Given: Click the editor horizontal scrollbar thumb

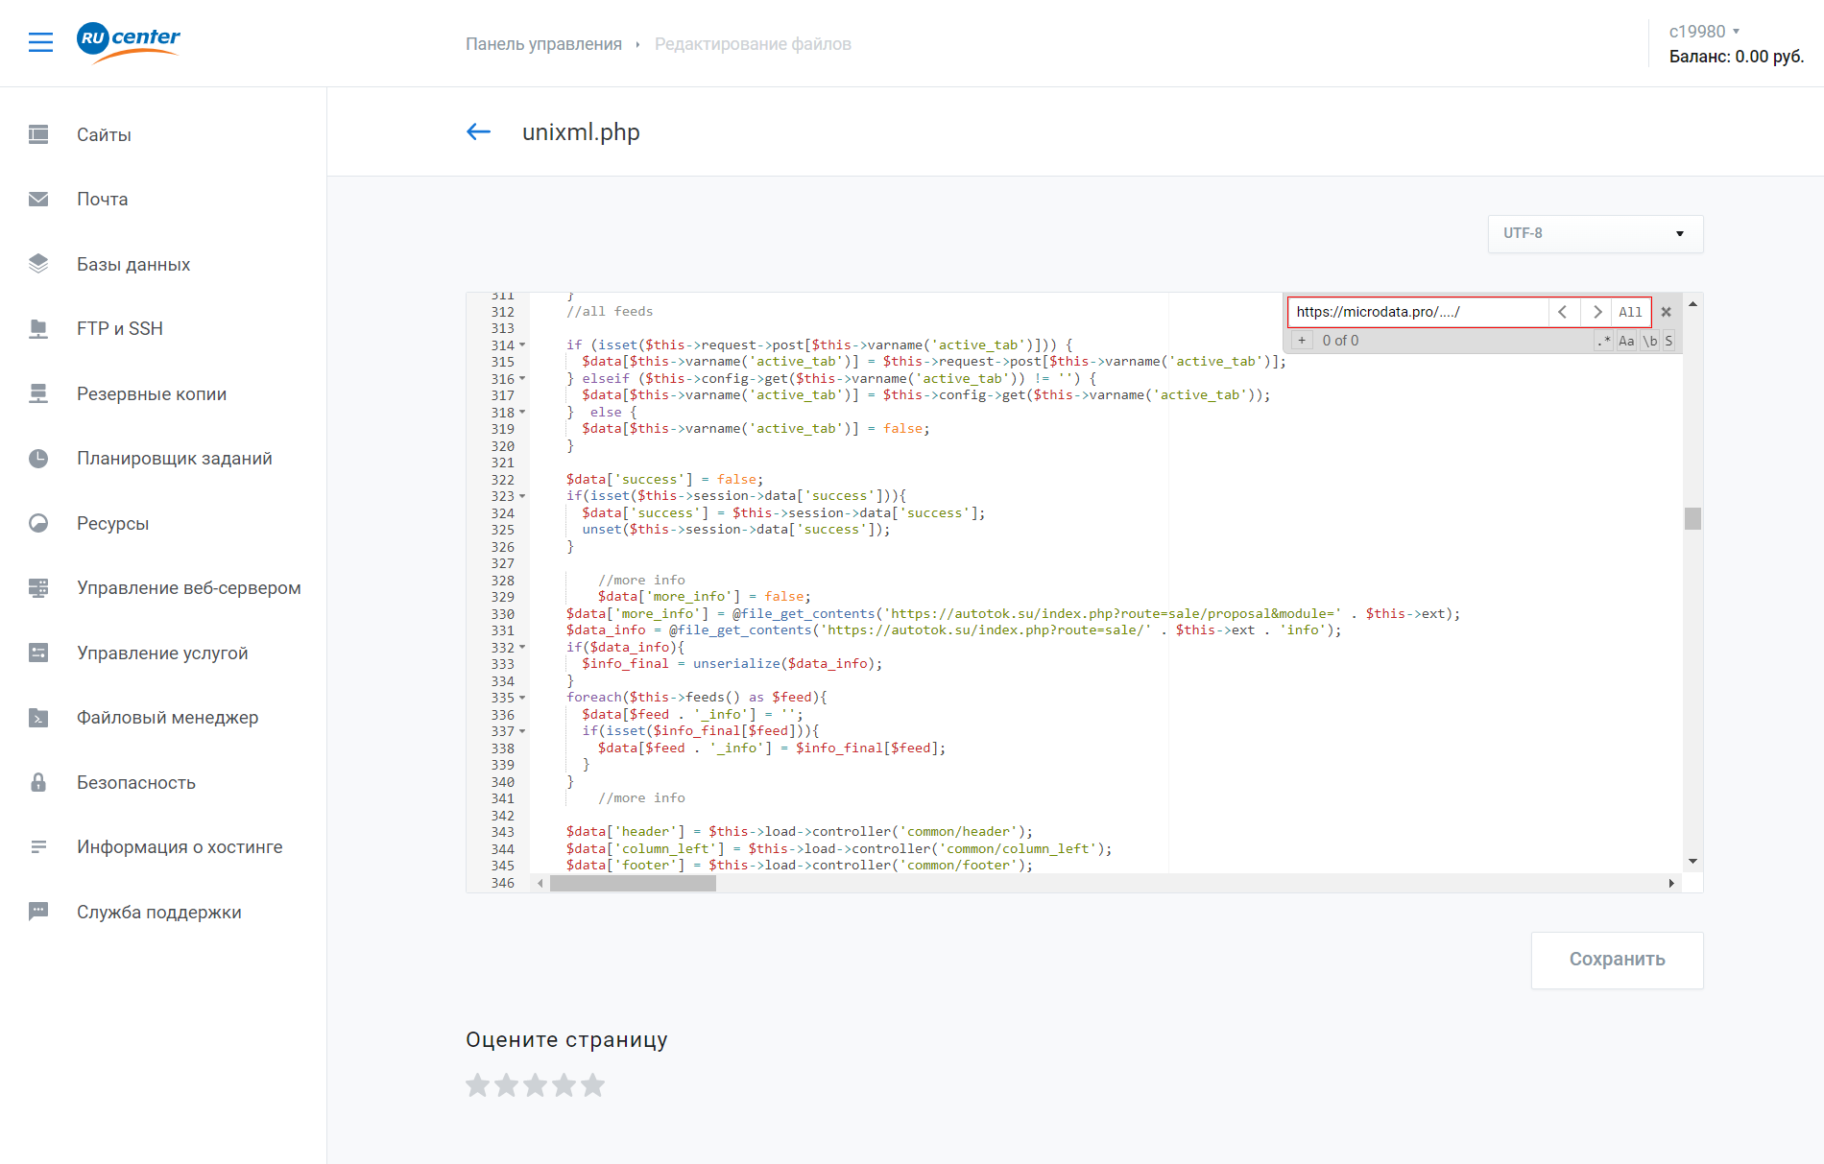Looking at the screenshot, I should [x=633, y=884].
